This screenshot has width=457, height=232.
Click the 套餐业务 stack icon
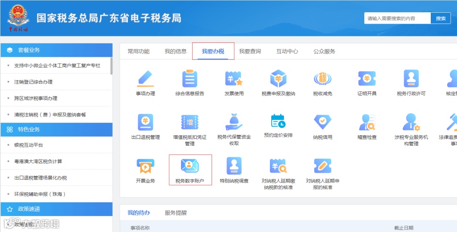pos(10,50)
